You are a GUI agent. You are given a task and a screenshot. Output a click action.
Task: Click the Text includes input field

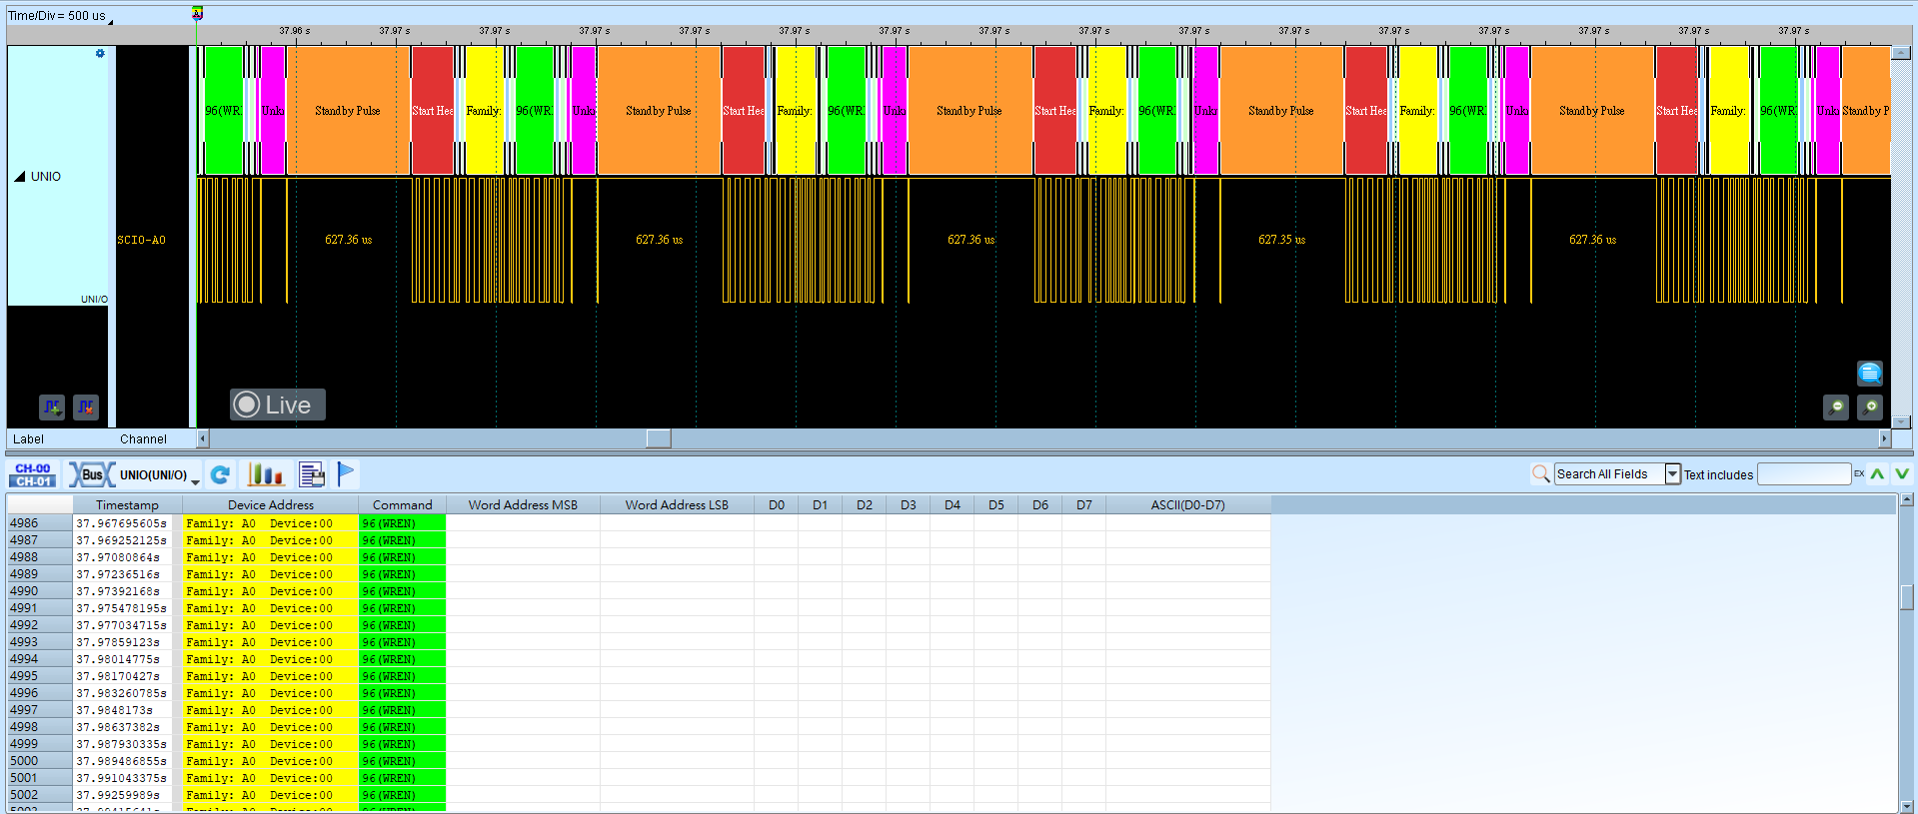click(1803, 474)
